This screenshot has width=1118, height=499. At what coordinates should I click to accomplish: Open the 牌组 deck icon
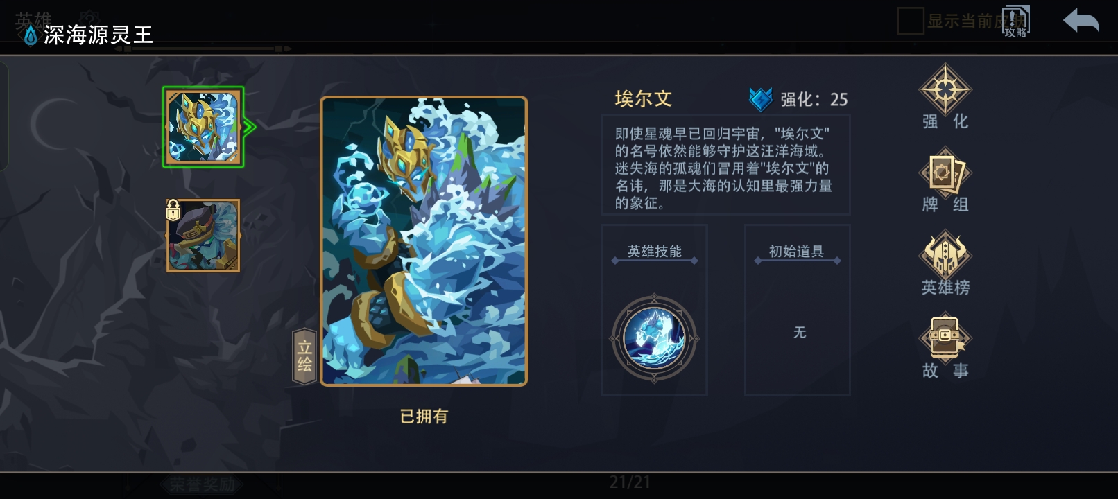(945, 173)
